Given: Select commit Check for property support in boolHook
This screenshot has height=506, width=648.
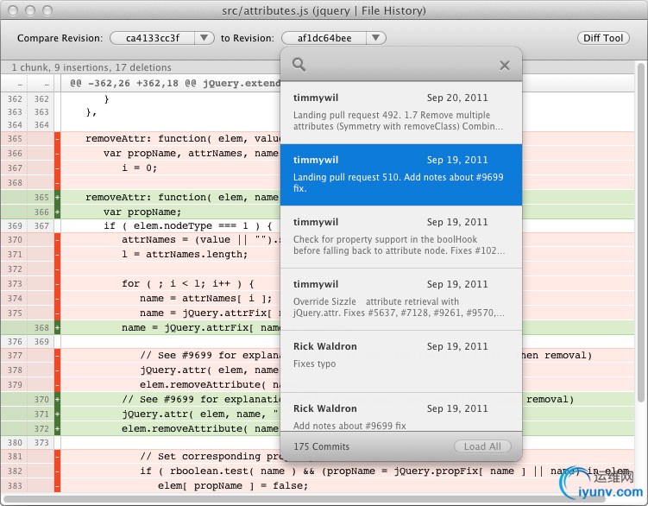Looking at the screenshot, I should [401, 237].
